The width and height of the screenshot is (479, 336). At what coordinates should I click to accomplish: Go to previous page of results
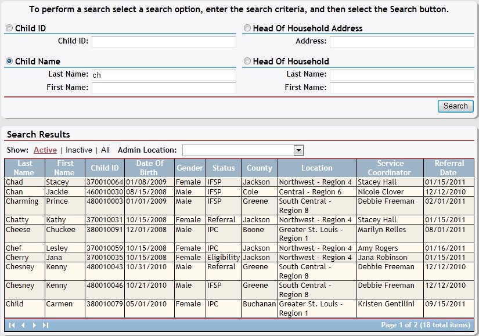[x=23, y=325]
